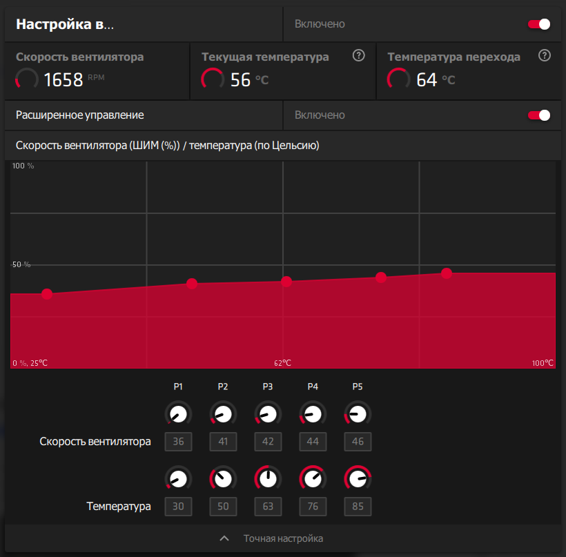
Task: Disable the Расширенное управление switch
Action: point(539,115)
